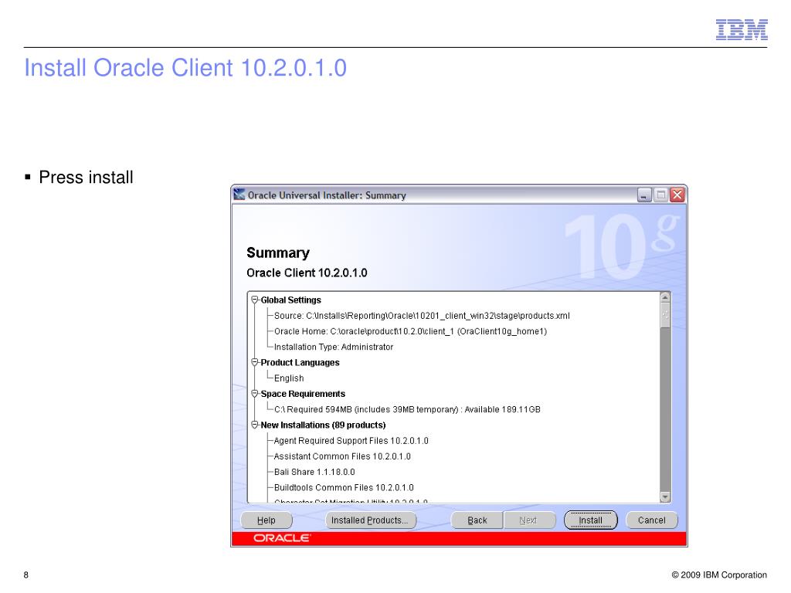Select Buildtools Common Files 10.2.0.1.0
The width and height of the screenshot is (791, 593).
[x=344, y=488]
